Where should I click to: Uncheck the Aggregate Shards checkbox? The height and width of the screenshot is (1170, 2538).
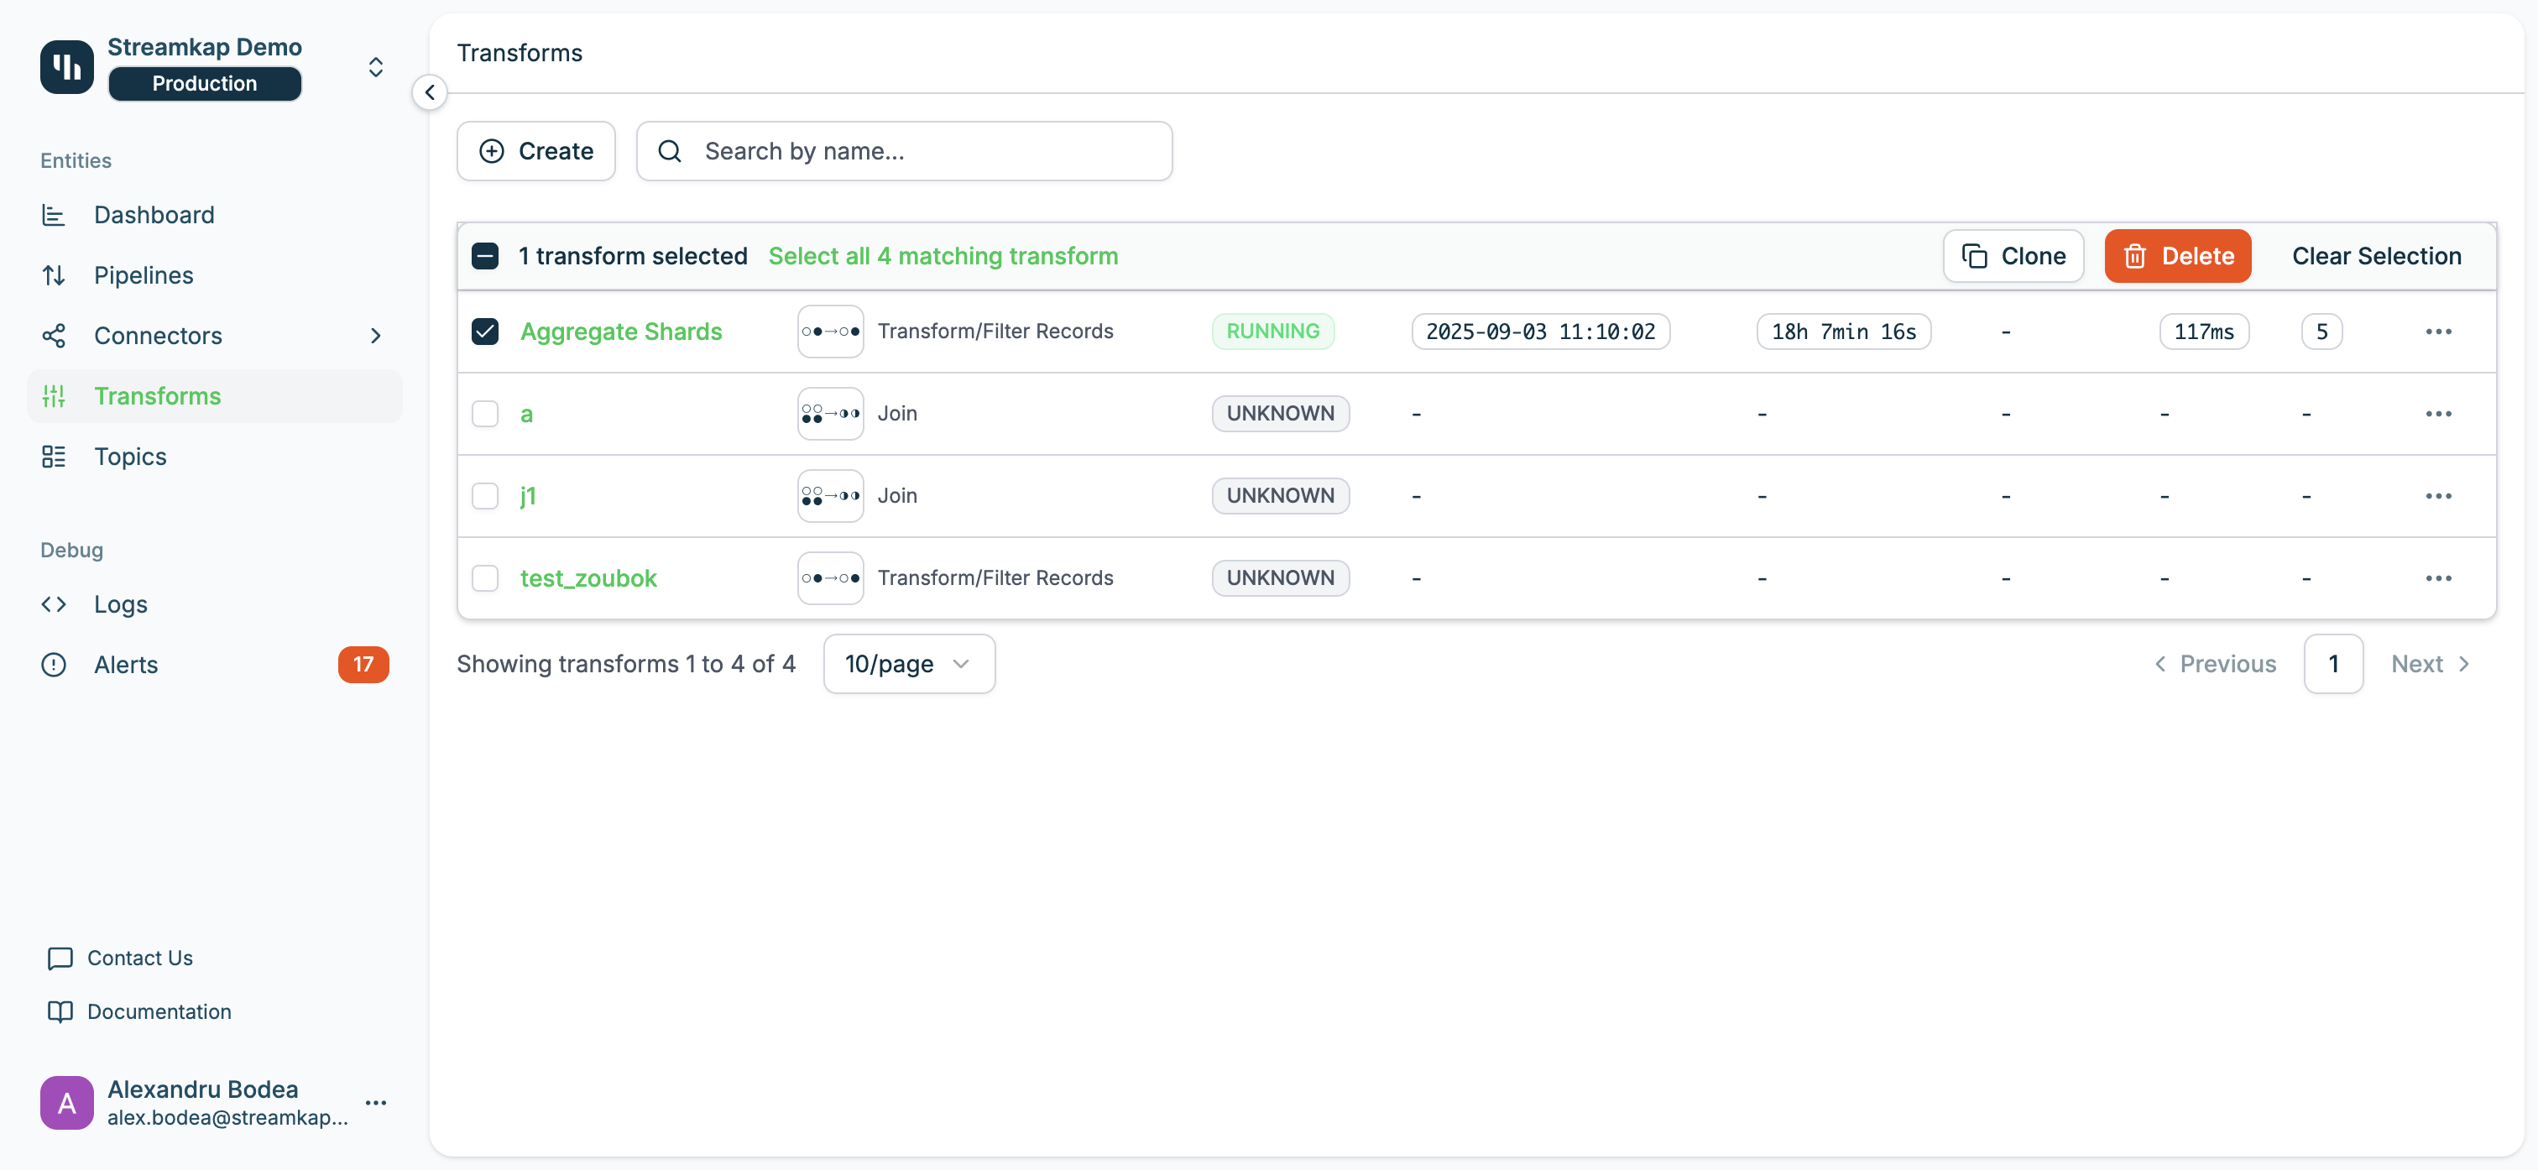click(x=485, y=332)
